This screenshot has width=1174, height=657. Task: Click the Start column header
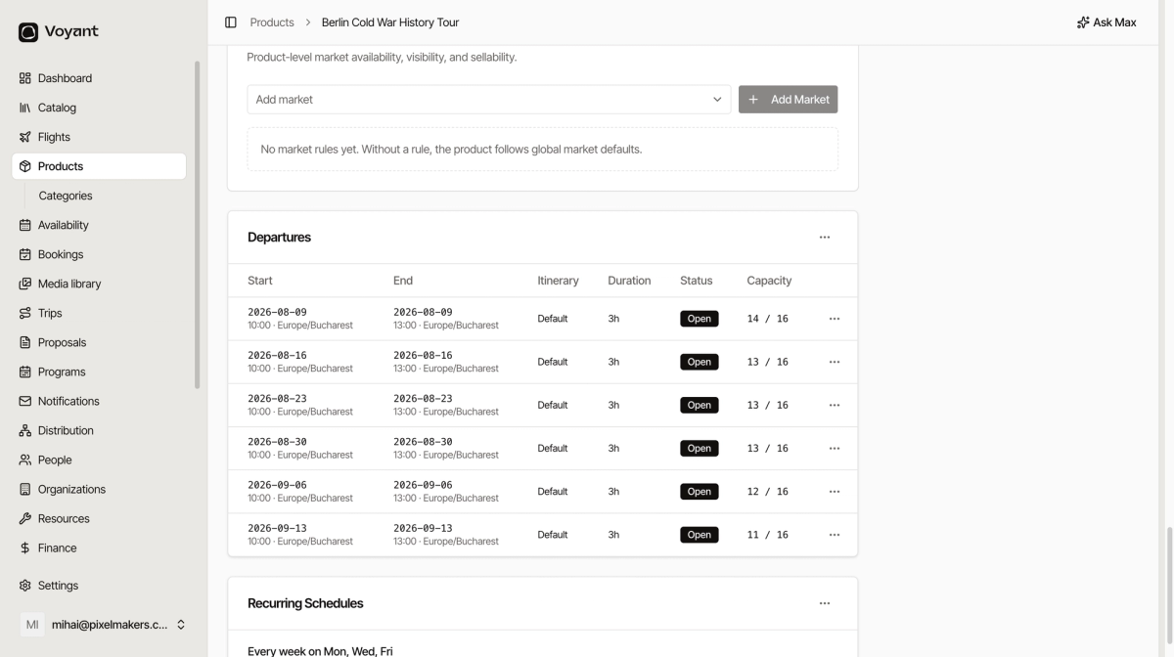[260, 281]
